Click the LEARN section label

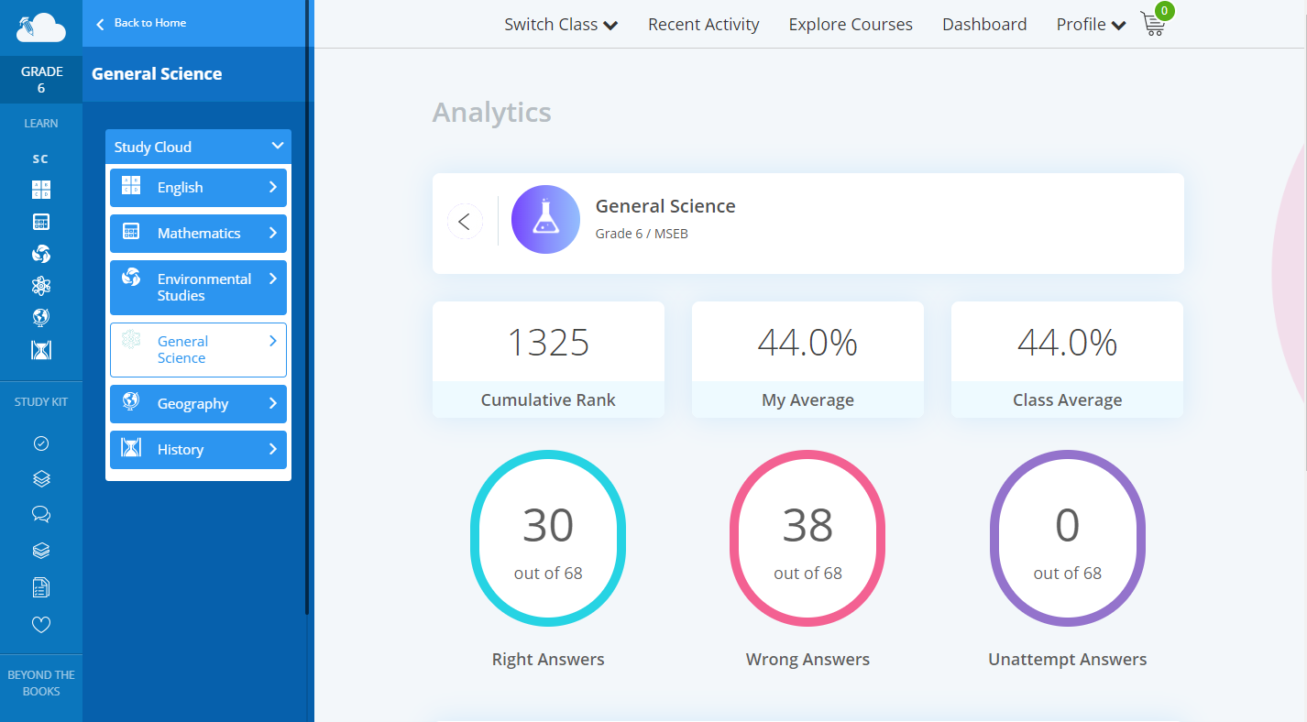tap(41, 123)
